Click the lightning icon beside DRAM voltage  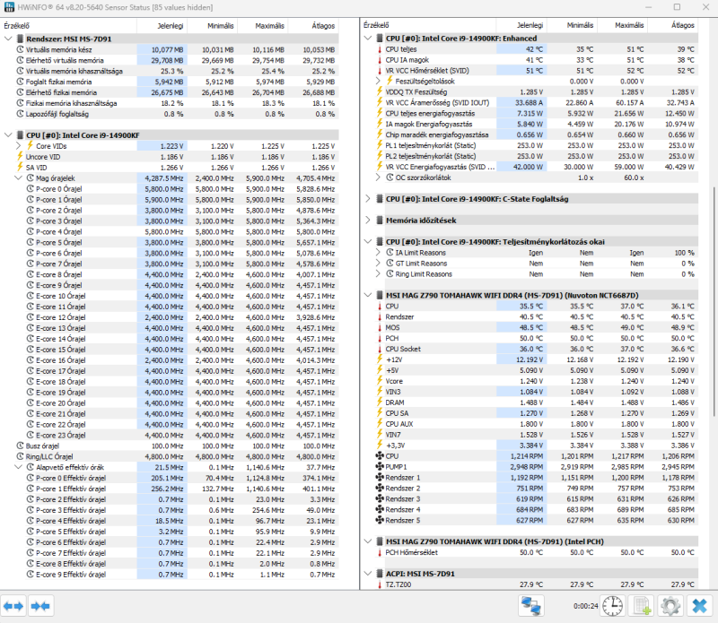[380, 402]
